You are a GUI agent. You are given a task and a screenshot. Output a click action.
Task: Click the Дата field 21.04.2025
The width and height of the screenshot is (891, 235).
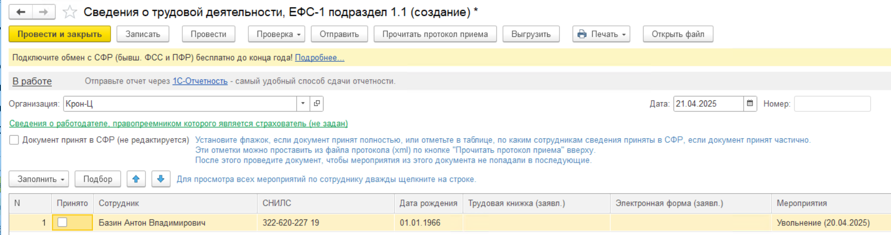click(708, 103)
